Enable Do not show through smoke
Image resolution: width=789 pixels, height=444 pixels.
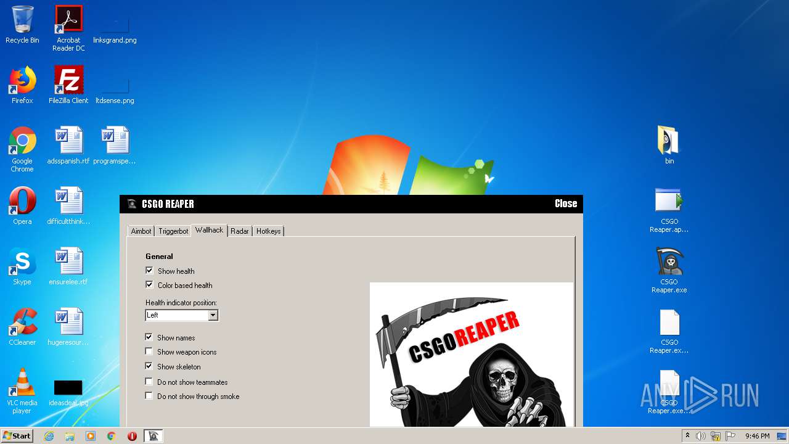[x=149, y=395]
